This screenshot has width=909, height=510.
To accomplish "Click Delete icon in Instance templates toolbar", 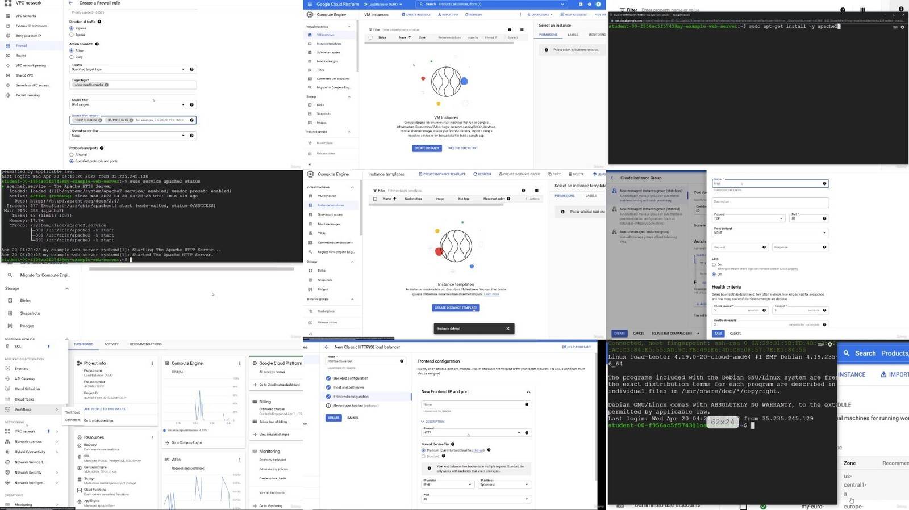I will 570,174.
